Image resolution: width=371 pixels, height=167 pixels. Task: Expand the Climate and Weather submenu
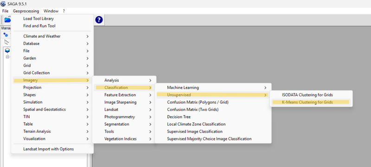pos(52,37)
